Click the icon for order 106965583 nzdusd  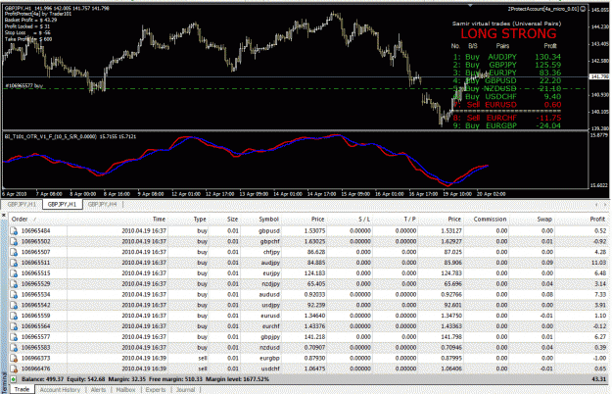tap(14, 348)
